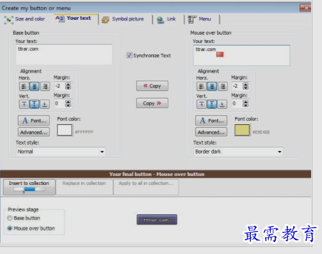The height and width of the screenshot is (254, 322).
Task: Align Base button text right horizontally
Action: tap(45, 86)
